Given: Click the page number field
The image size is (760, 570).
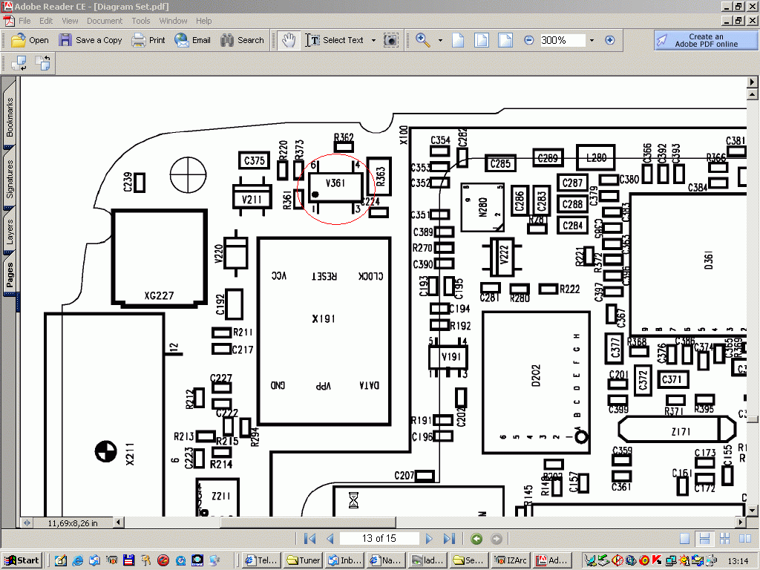Looking at the screenshot, I should tap(379, 539).
